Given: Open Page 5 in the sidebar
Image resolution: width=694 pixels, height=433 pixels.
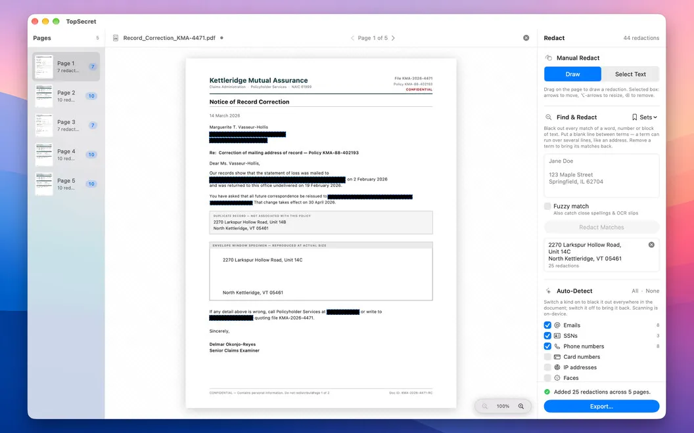Looking at the screenshot, I should pos(66,184).
